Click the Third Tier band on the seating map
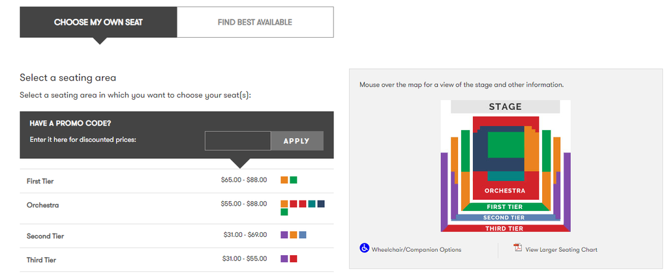This screenshot has width=668, height=274. pyautogui.click(x=505, y=228)
